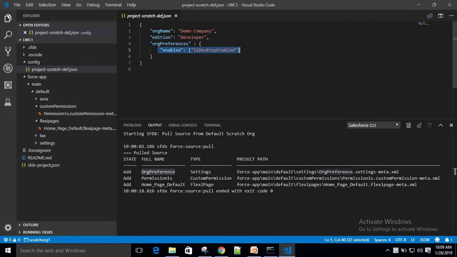Click feedback smiley in status bar

(x=437, y=240)
